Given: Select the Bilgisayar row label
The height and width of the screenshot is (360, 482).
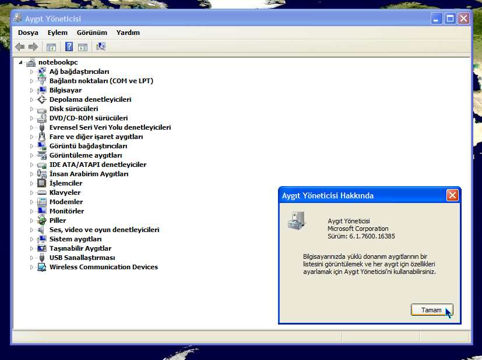Looking at the screenshot, I should pyautogui.click(x=65, y=90).
